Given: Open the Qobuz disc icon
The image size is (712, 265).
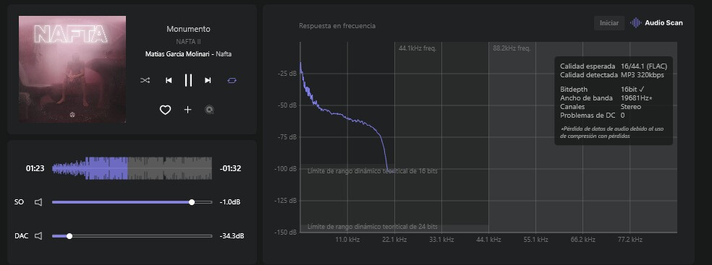Looking at the screenshot, I should [x=209, y=110].
